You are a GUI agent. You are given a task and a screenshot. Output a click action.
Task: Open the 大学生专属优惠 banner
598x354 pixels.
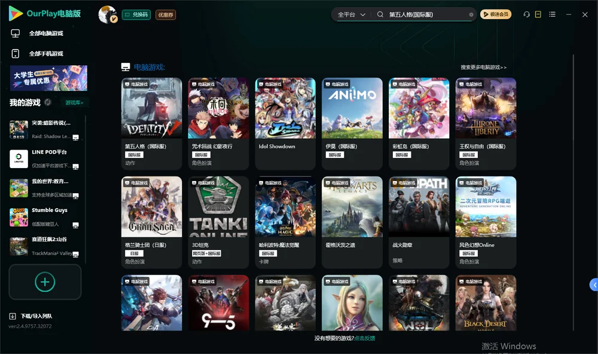click(48, 78)
